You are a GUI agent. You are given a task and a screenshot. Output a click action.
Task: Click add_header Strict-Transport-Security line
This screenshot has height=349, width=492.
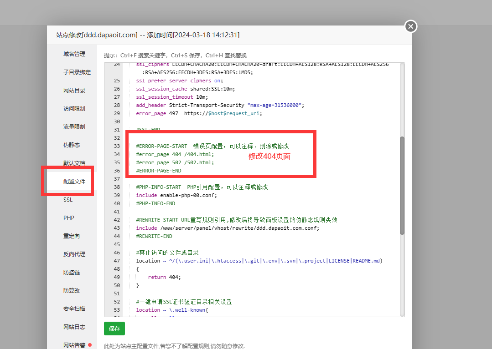(x=220, y=105)
